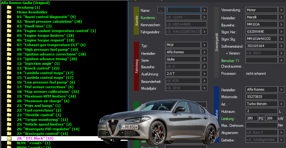Select 10: Ignition advance corrections row

[x=51, y=54]
